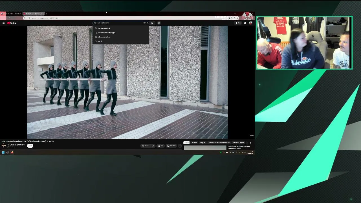Open the YouTube notifications bell
Screen dimensions: 361x203
point(245,23)
